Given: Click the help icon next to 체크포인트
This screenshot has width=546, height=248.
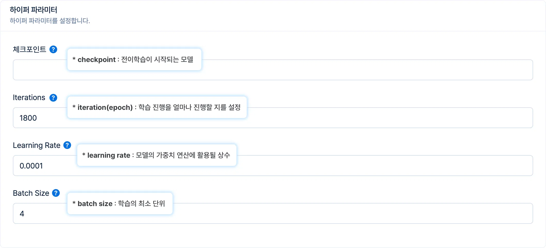Looking at the screenshot, I should [x=53, y=49].
